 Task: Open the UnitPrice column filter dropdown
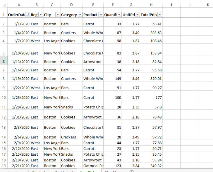pyautogui.click(x=138, y=14)
